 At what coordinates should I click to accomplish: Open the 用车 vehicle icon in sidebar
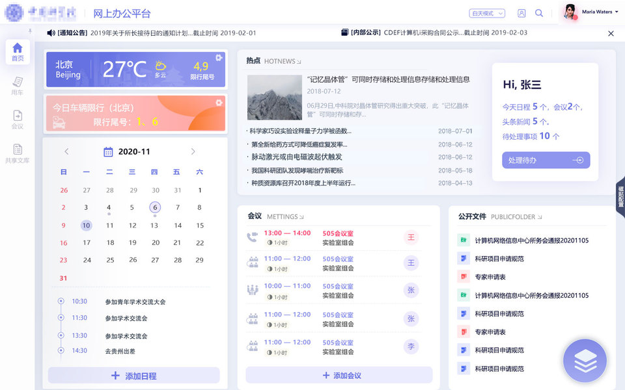pyautogui.click(x=18, y=86)
